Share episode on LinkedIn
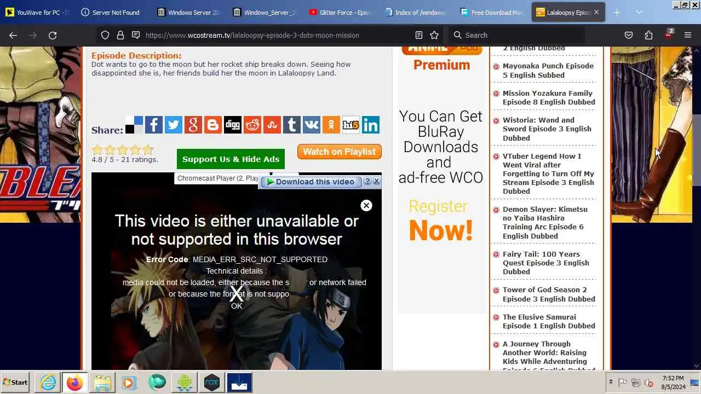The height and width of the screenshot is (394, 701). (x=371, y=125)
